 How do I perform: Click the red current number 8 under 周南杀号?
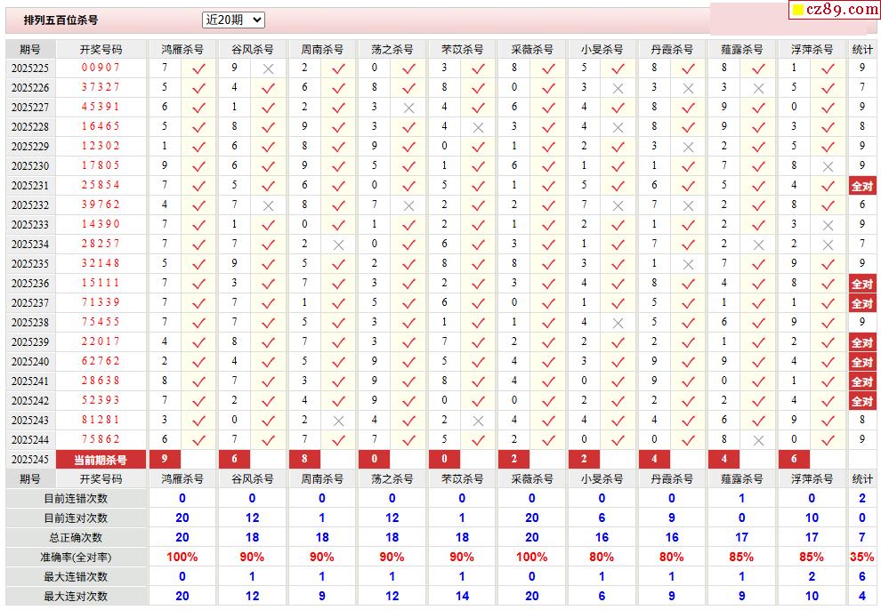(x=304, y=459)
